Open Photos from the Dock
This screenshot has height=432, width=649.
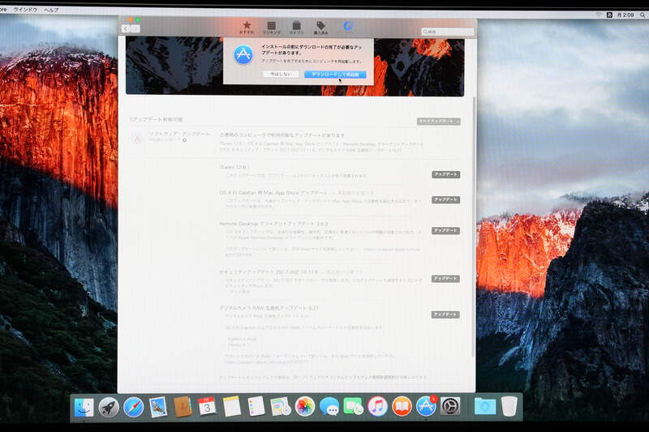point(305,407)
